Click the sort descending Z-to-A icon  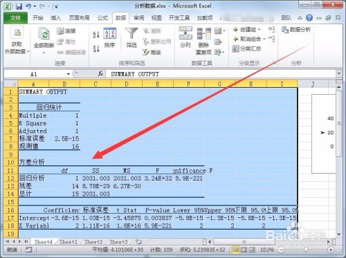[x=96, y=48]
